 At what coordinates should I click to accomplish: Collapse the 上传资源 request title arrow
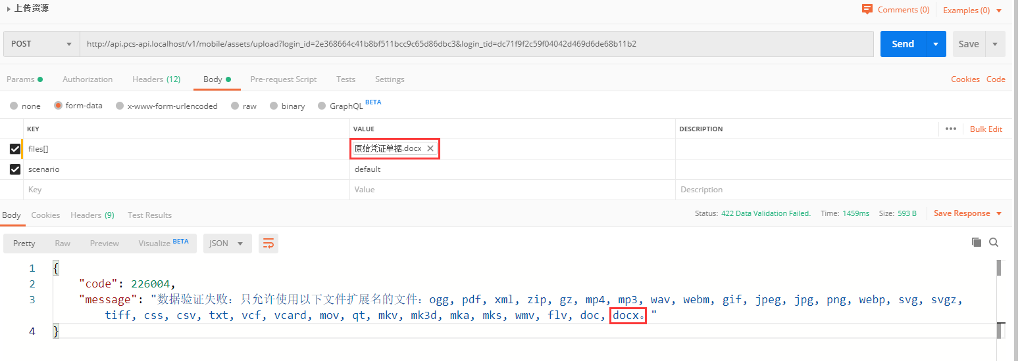click(9, 9)
